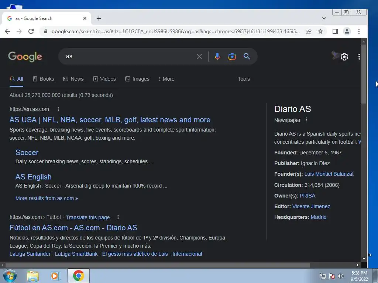Clear the search box with the X icon
The image size is (378, 283).
point(199,56)
